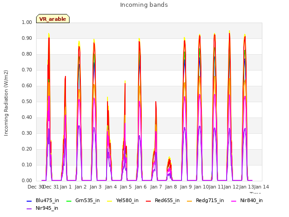The width and height of the screenshot is (289, 217).
Task: Click the blue Blu475_in legend swatch
Action: [x=29, y=201]
